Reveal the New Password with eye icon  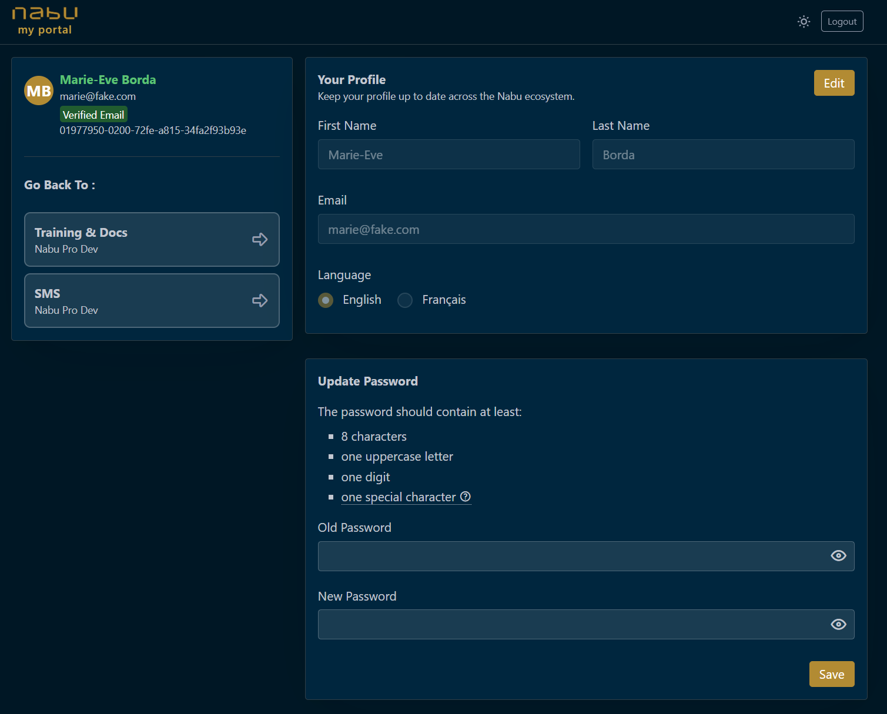pos(838,624)
